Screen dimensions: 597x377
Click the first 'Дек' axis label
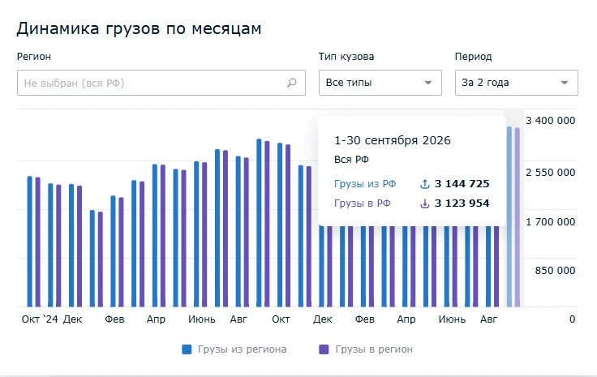[72, 319]
